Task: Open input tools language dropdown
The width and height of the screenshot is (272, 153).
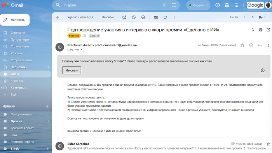Action: [262, 17]
